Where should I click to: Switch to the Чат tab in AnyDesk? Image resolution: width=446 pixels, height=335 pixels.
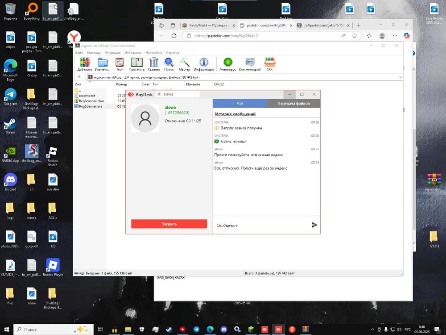(x=240, y=104)
